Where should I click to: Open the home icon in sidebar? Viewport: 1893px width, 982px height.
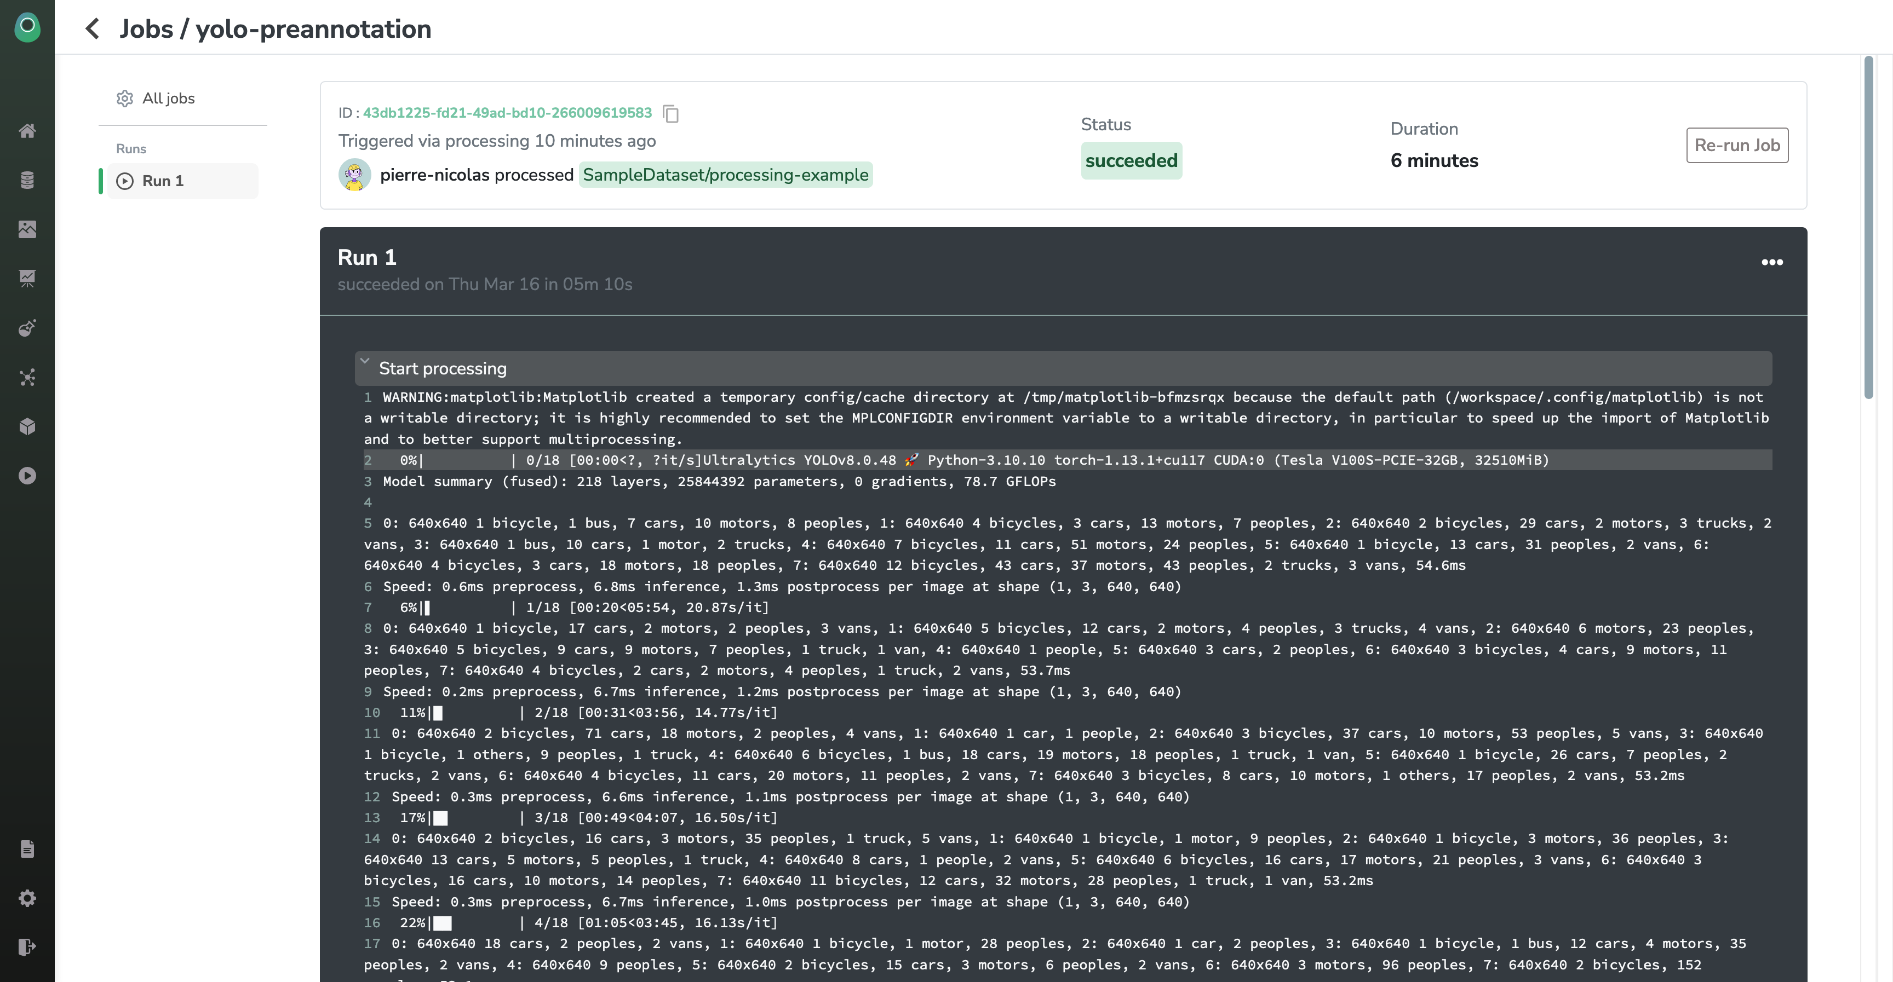(x=27, y=131)
